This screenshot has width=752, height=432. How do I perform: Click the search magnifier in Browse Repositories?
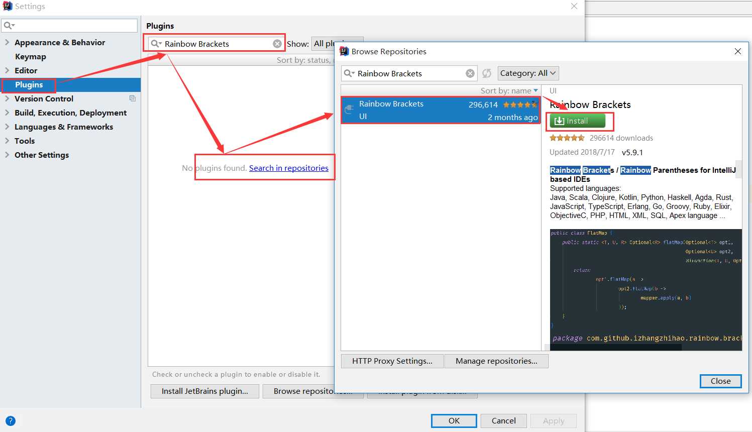point(349,73)
